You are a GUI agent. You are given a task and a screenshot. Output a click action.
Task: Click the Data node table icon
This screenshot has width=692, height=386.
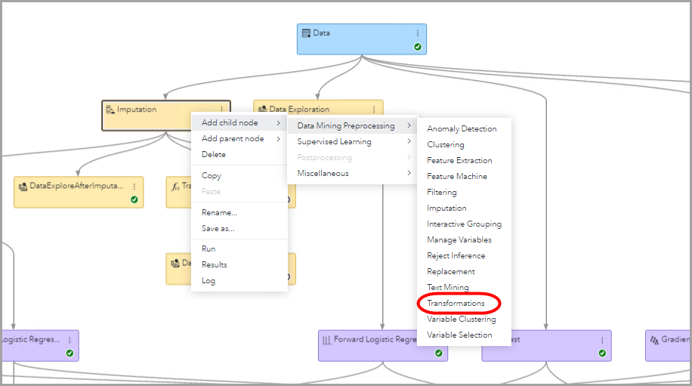click(306, 33)
